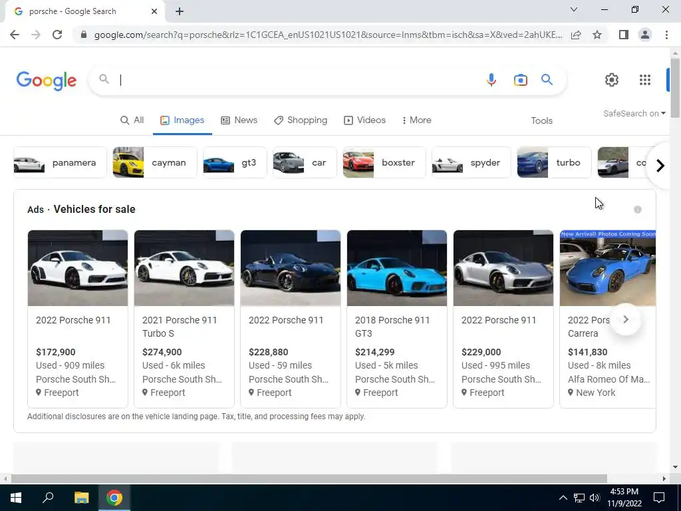
Task: Open the 2021 Porsche 911 Turbo S photo
Action: coord(184,268)
